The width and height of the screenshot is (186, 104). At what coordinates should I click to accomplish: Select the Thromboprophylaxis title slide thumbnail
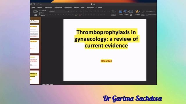[34, 77]
